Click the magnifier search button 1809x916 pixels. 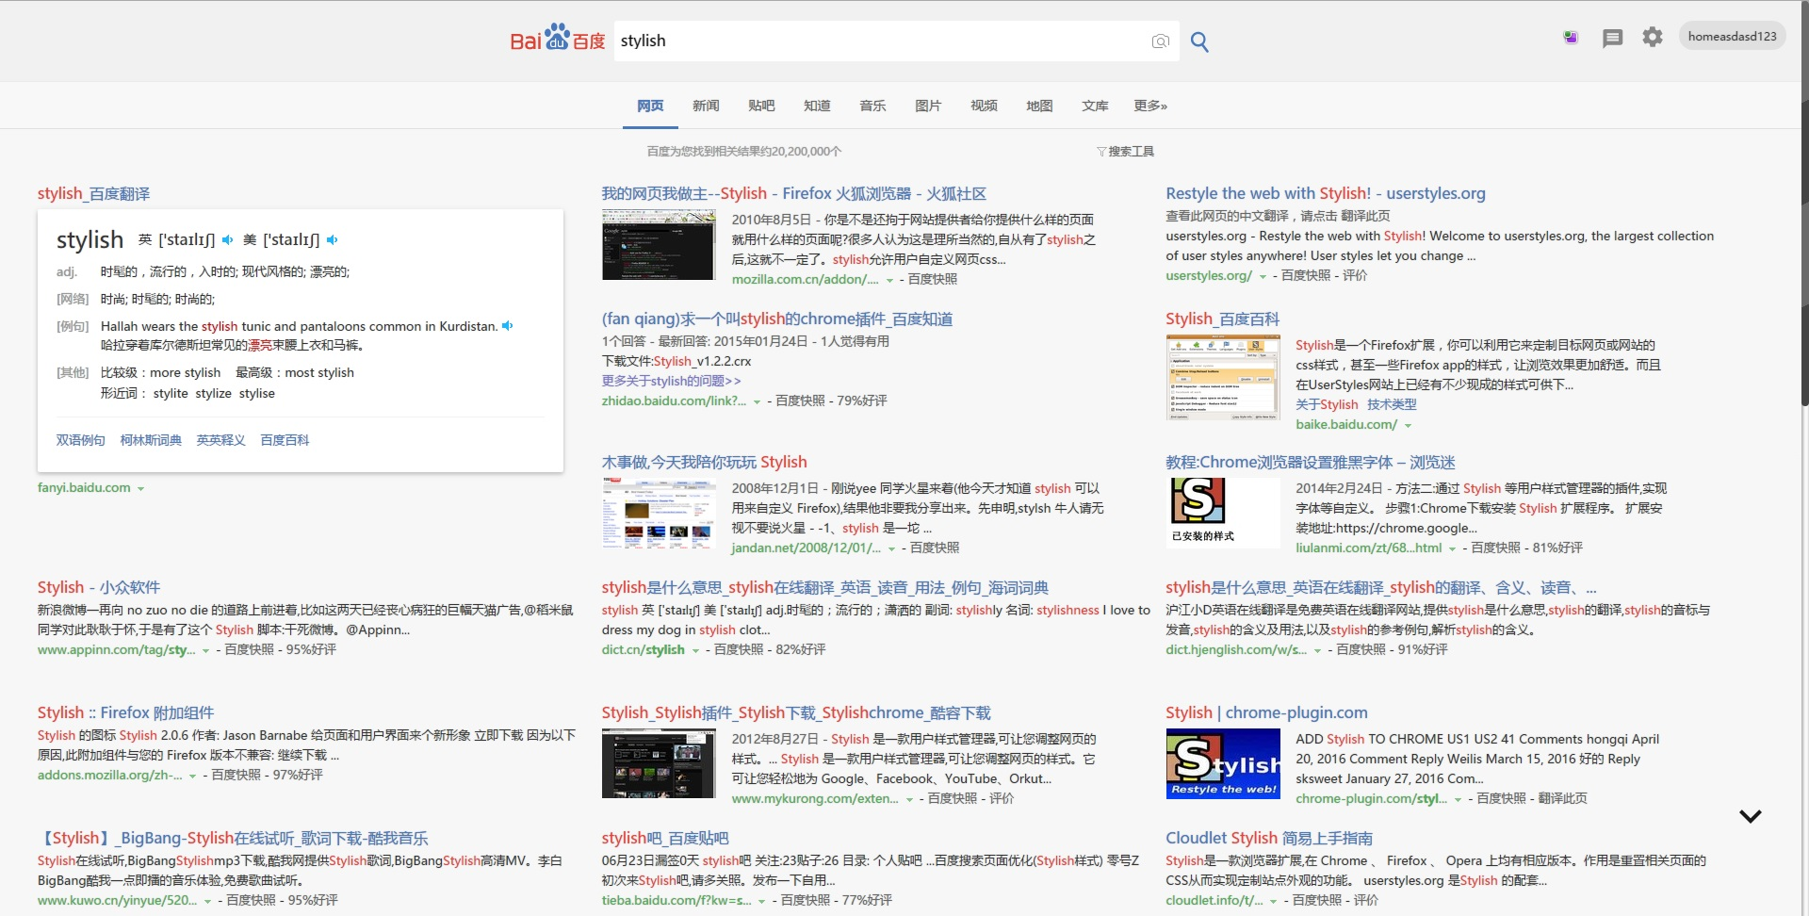click(1199, 41)
